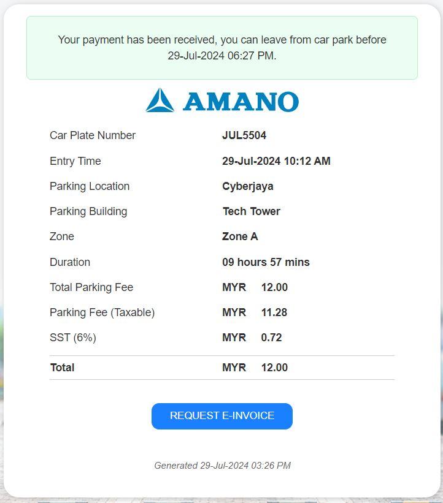The height and width of the screenshot is (503, 443).
Task: Click the Cyberjaya parking location value
Action: pos(248,186)
